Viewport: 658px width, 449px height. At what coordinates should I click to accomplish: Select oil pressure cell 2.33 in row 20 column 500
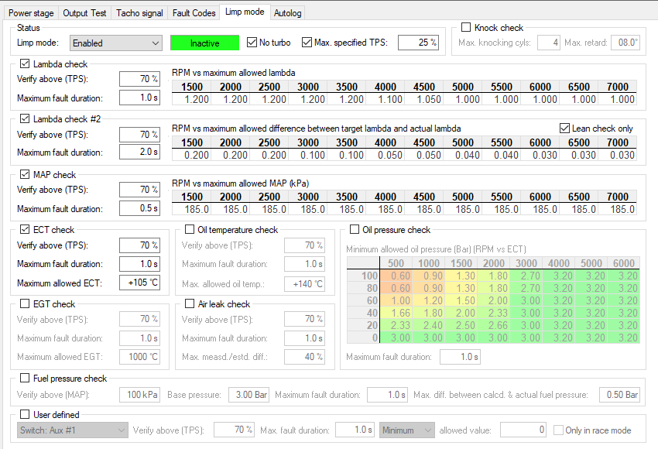coord(396,325)
